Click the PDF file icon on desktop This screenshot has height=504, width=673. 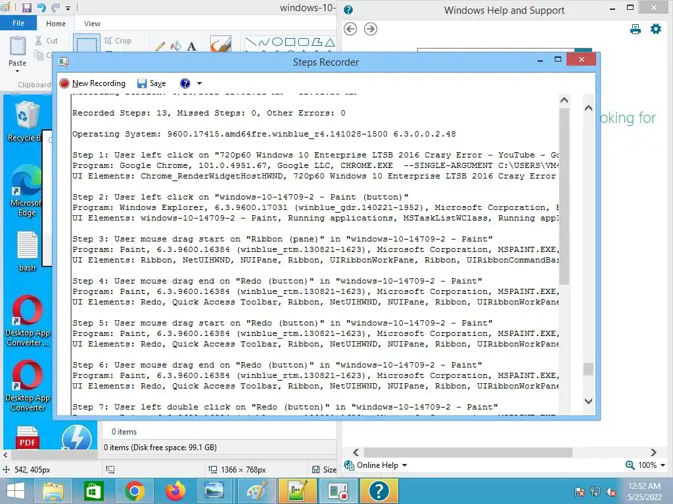(x=27, y=437)
